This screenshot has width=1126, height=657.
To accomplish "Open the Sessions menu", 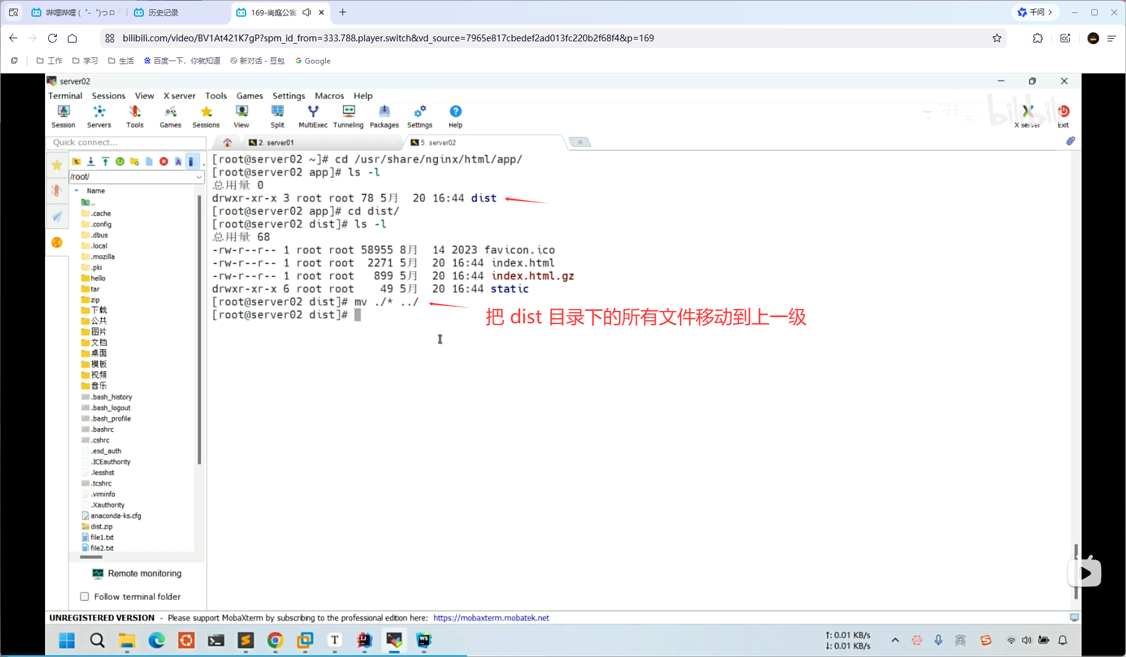I will pyautogui.click(x=109, y=96).
